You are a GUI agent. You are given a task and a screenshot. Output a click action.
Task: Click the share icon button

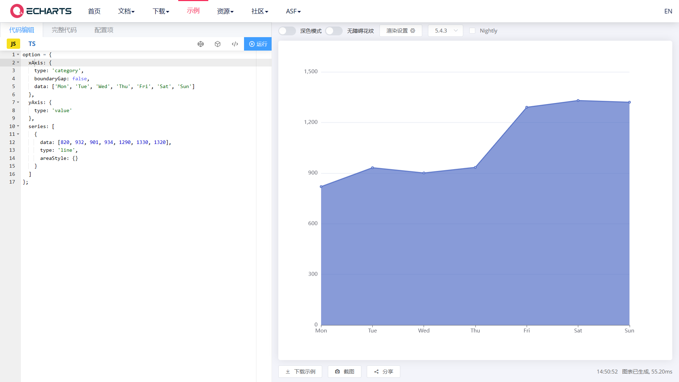pos(383,371)
